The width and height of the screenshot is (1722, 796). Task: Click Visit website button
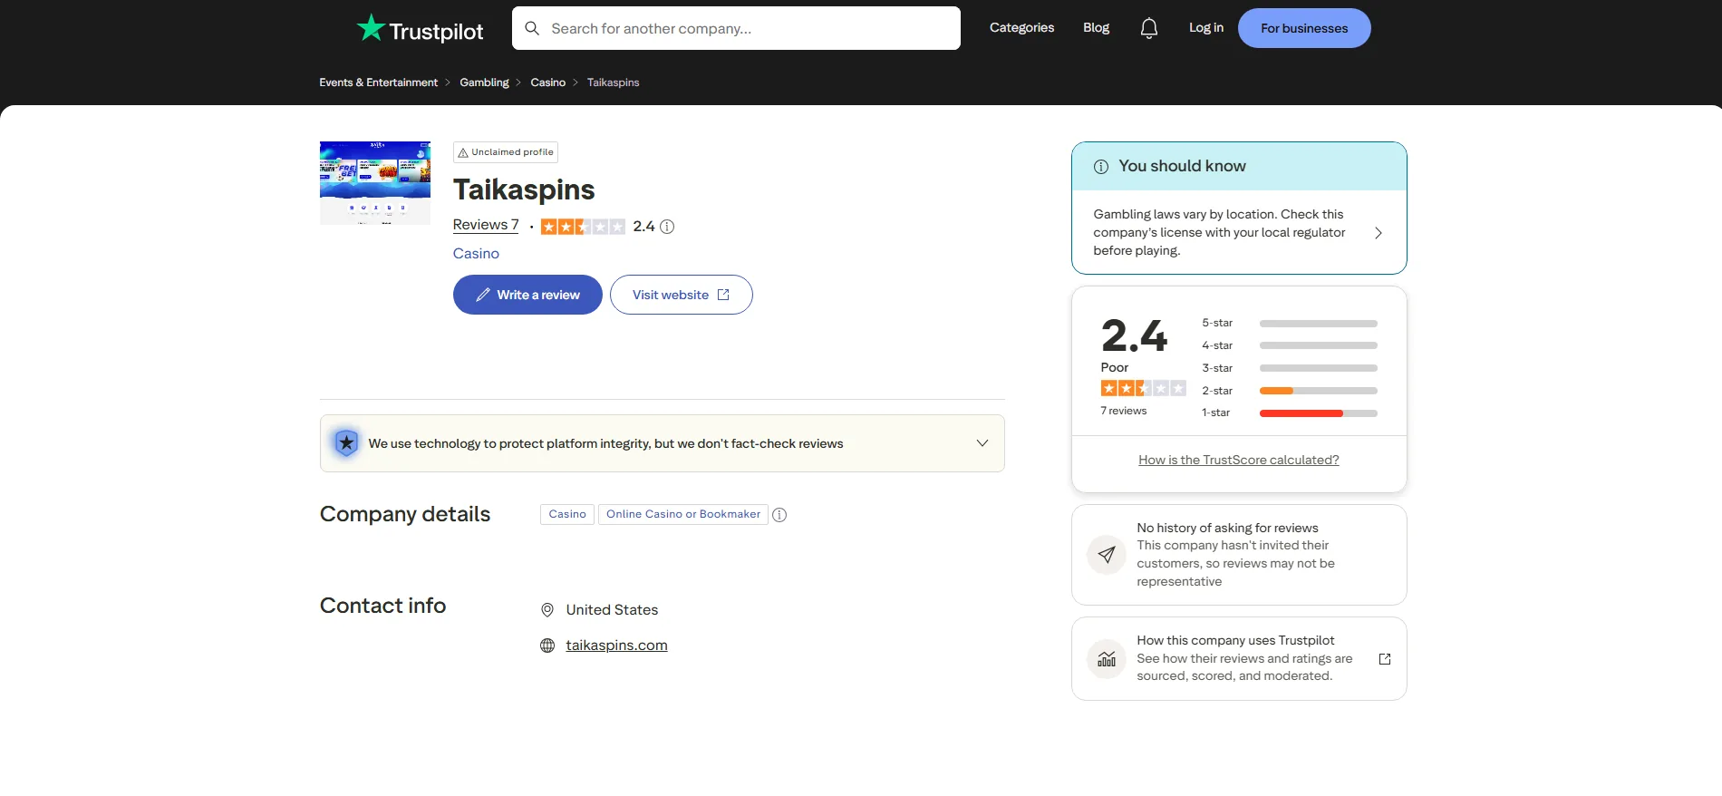point(681,295)
